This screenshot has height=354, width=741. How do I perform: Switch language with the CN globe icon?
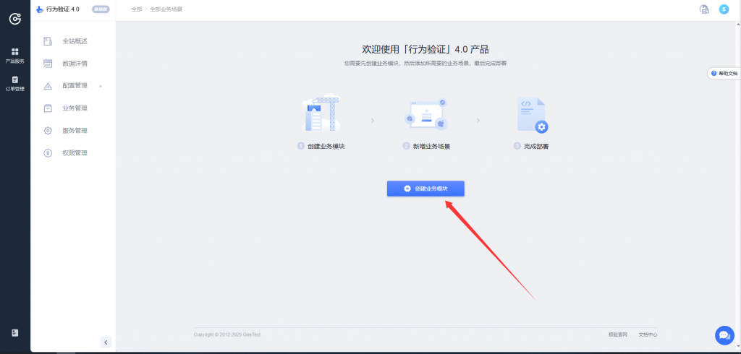[705, 9]
